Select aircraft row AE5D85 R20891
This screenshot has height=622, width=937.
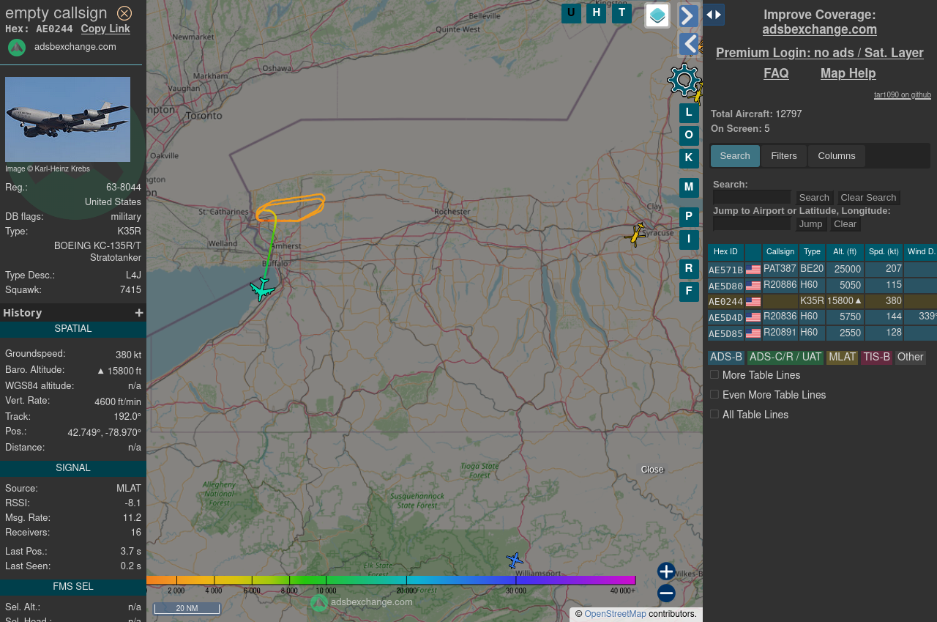pos(822,333)
